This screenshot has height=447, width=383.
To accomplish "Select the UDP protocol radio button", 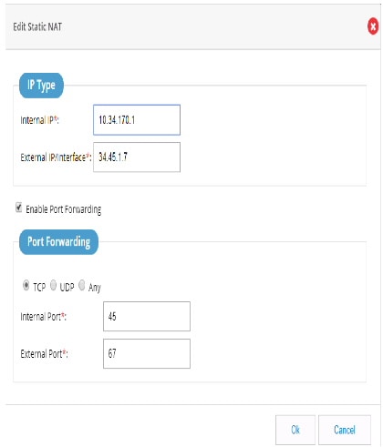I will tap(53, 285).
